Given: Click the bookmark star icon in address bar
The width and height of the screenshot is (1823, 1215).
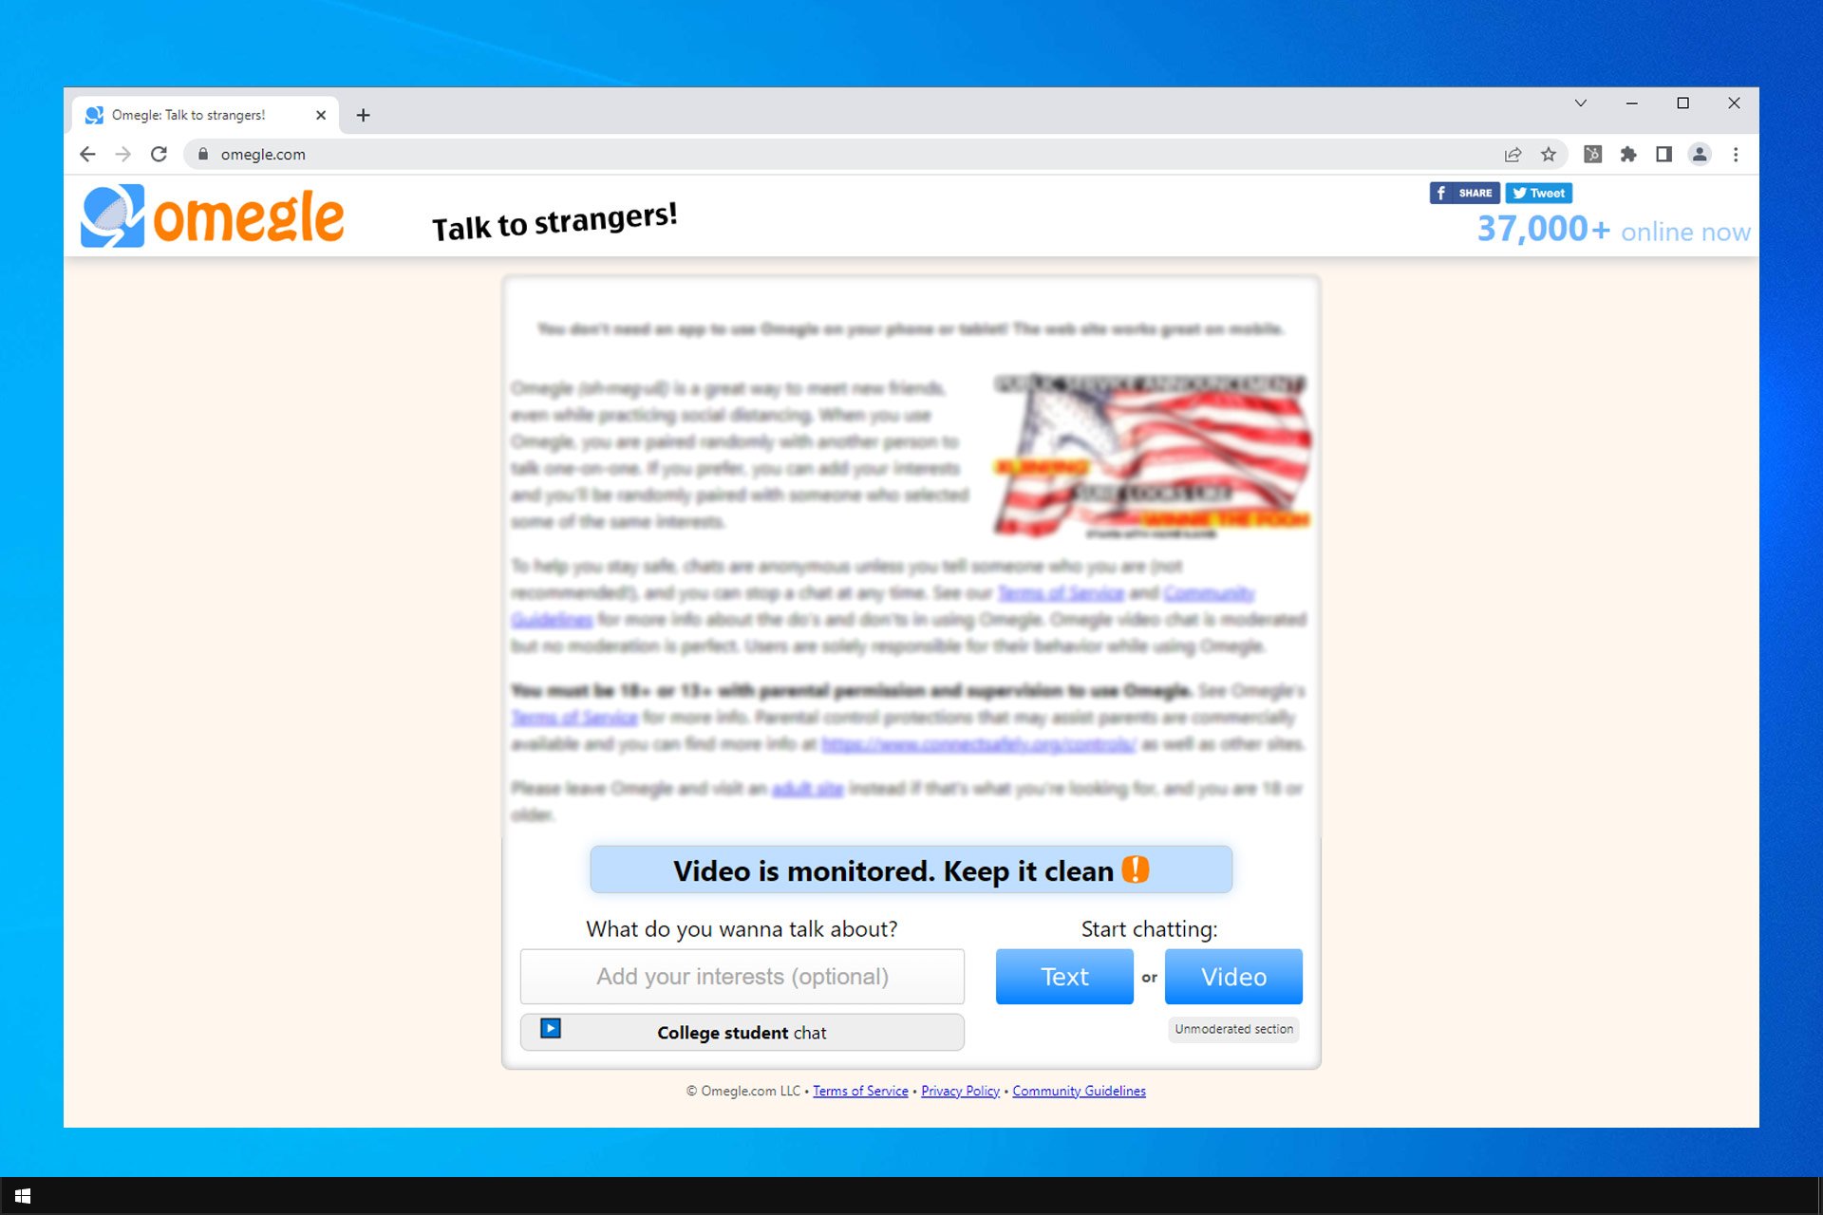Looking at the screenshot, I should (x=1547, y=153).
